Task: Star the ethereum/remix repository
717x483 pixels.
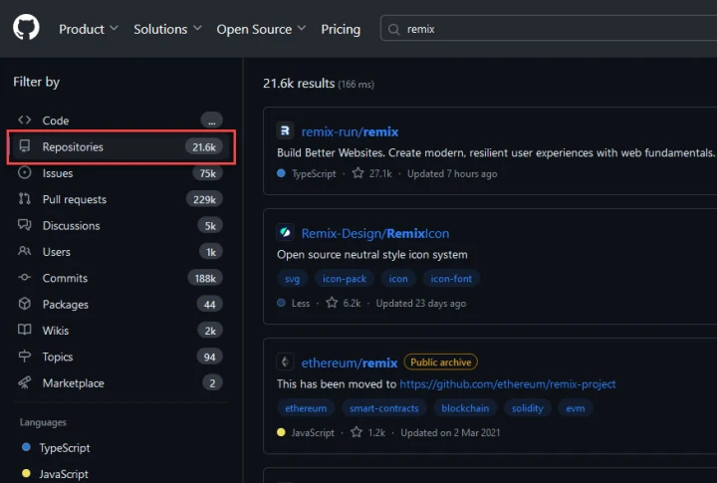Action: (x=357, y=432)
